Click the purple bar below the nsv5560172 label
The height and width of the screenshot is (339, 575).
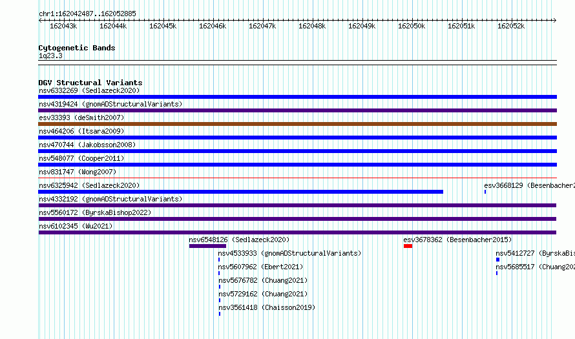[x=297, y=219]
